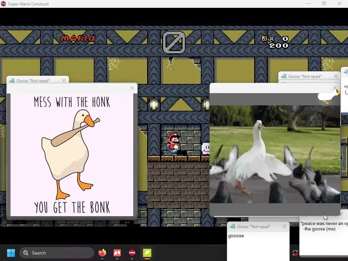Screen dimensions: 348x261
Task: Click '-the goose (me)' signature line
Action: [319, 229]
